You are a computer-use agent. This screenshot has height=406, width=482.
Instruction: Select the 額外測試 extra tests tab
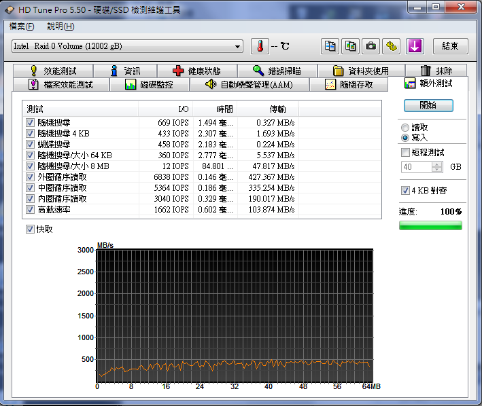point(428,84)
